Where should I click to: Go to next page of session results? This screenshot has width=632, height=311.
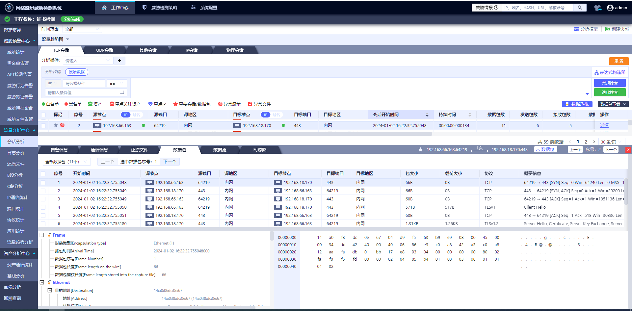[594, 142]
